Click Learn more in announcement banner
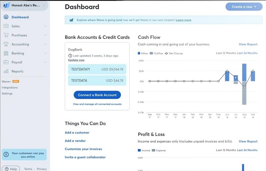Screen dimensions: 266x171 (x=184, y=20)
